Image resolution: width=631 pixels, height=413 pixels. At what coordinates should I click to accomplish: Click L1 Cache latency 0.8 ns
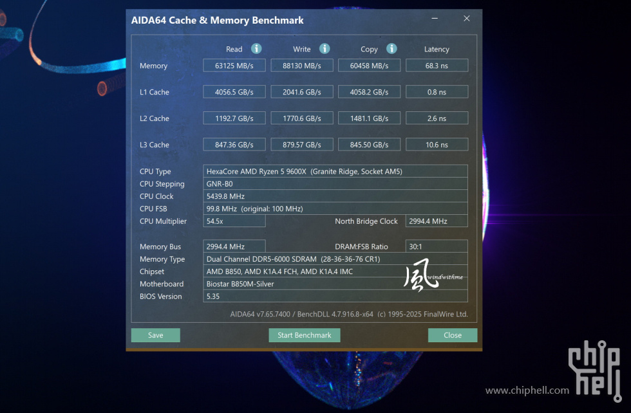coord(437,92)
